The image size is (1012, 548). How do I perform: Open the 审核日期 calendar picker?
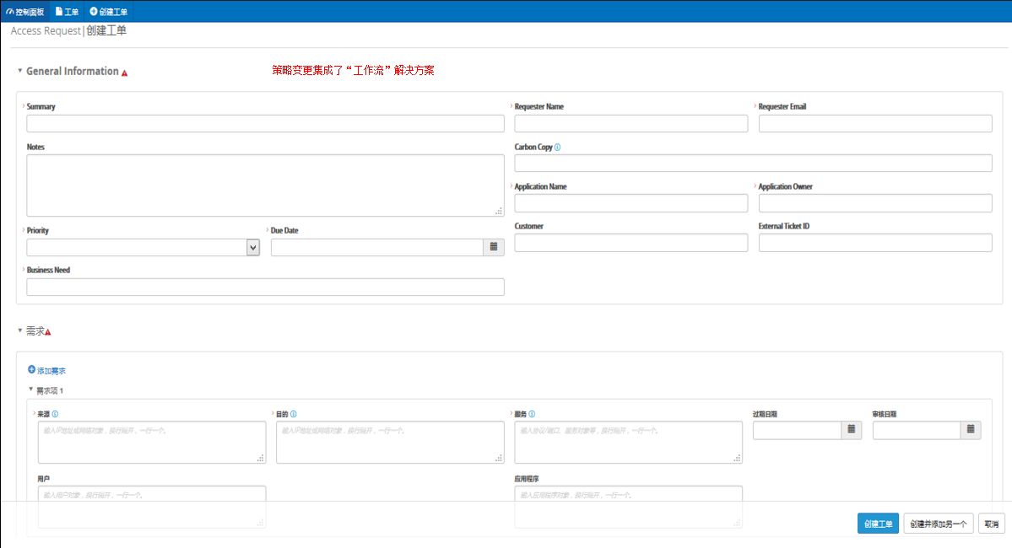971,430
